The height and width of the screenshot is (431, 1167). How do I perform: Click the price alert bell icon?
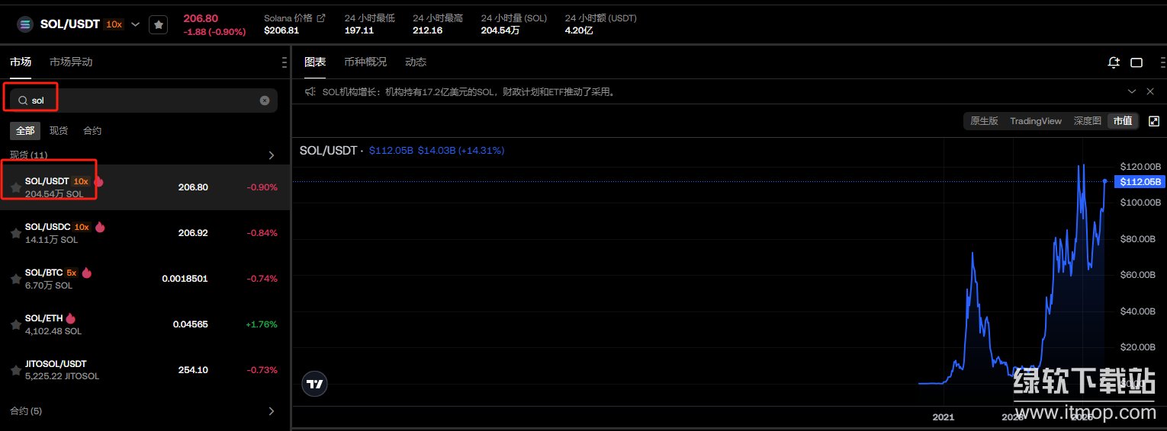tap(1114, 62)
